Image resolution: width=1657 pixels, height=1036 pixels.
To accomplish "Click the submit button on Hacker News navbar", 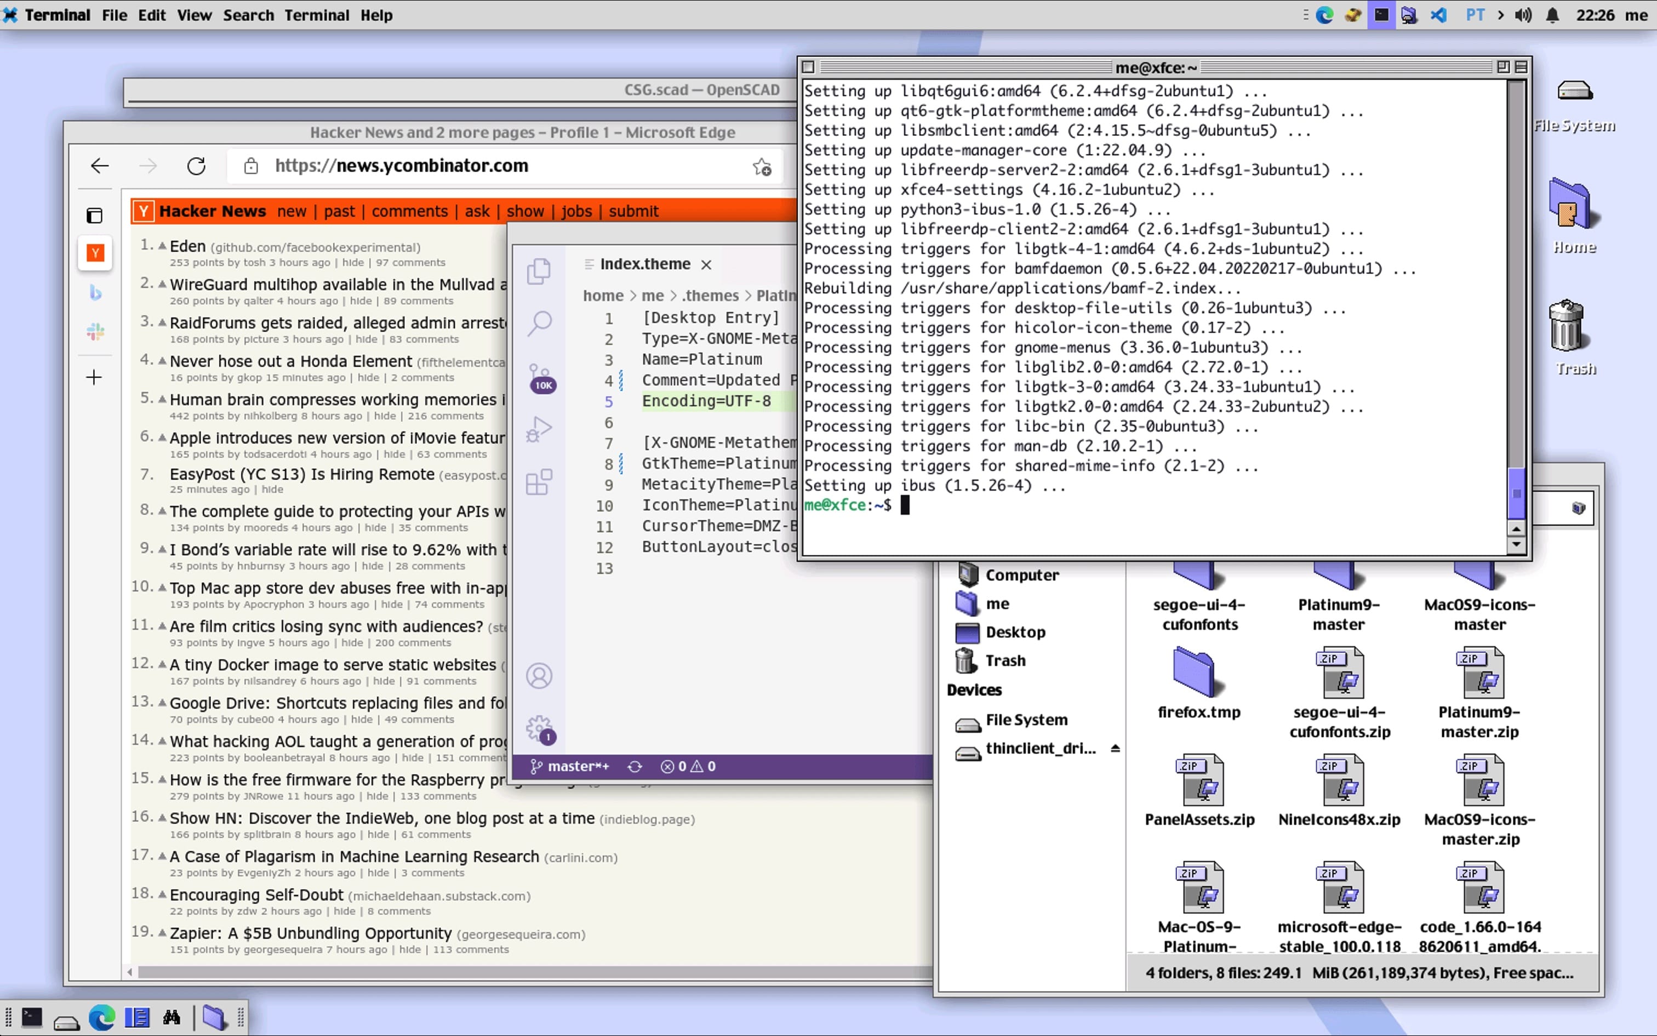I will point(632,210).
